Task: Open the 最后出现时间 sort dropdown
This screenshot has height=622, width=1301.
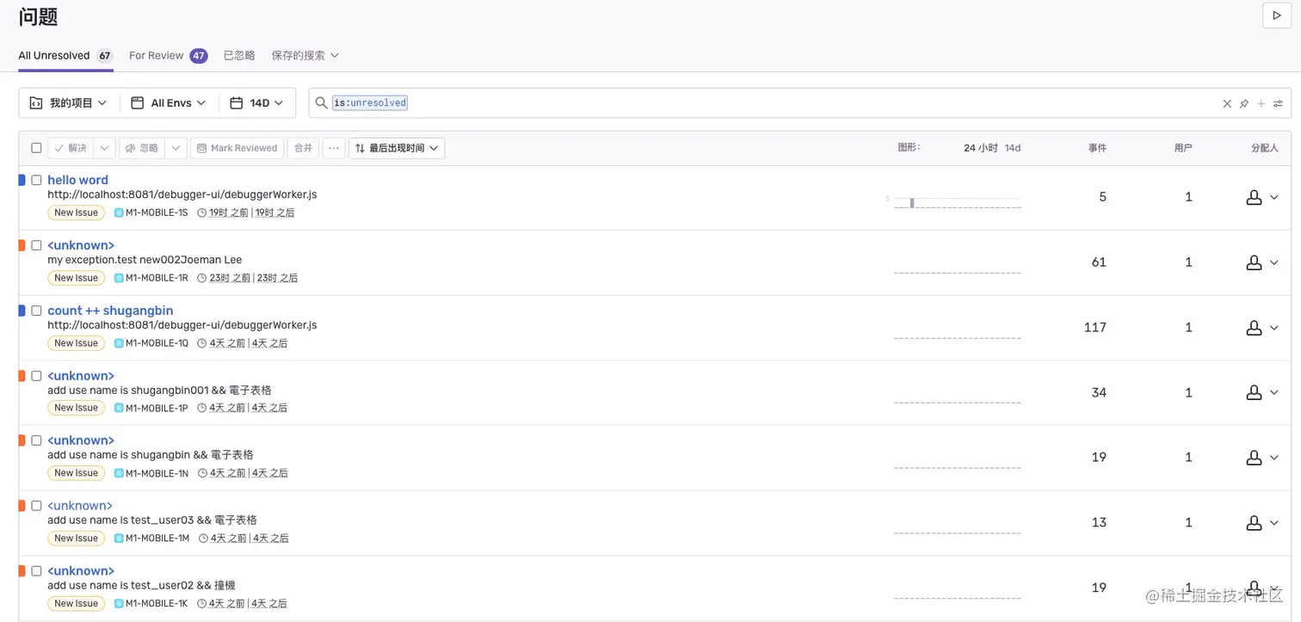Action: (397, 148)
